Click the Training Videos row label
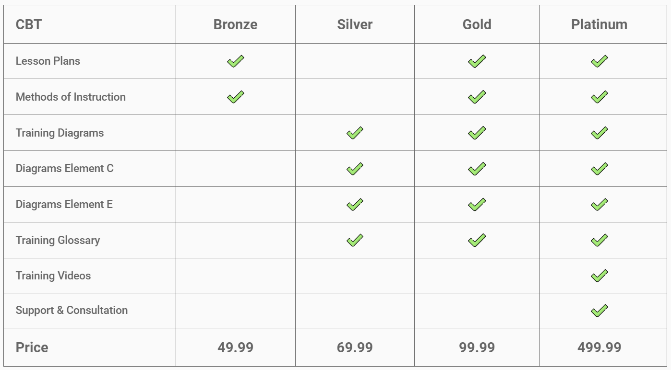The height and width of the screenshot is (370, 671). 53,276
